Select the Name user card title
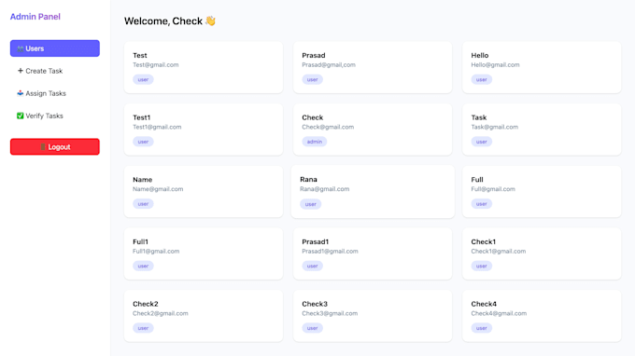This screenshot has width=635, height=356. pos(143,180)
